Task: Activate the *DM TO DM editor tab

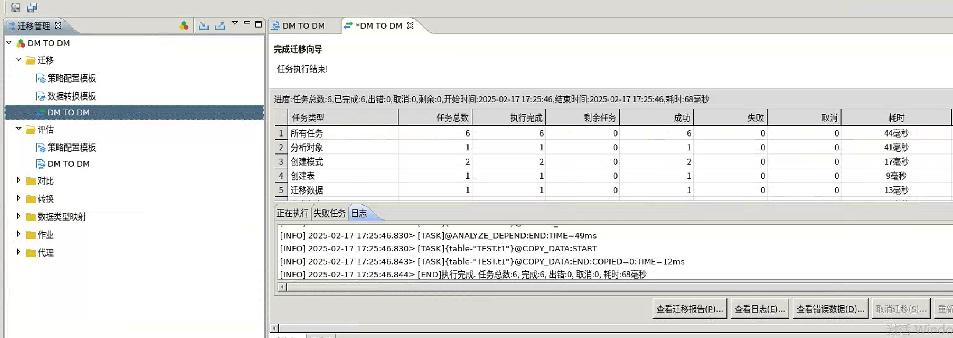Action: [378, 25]
